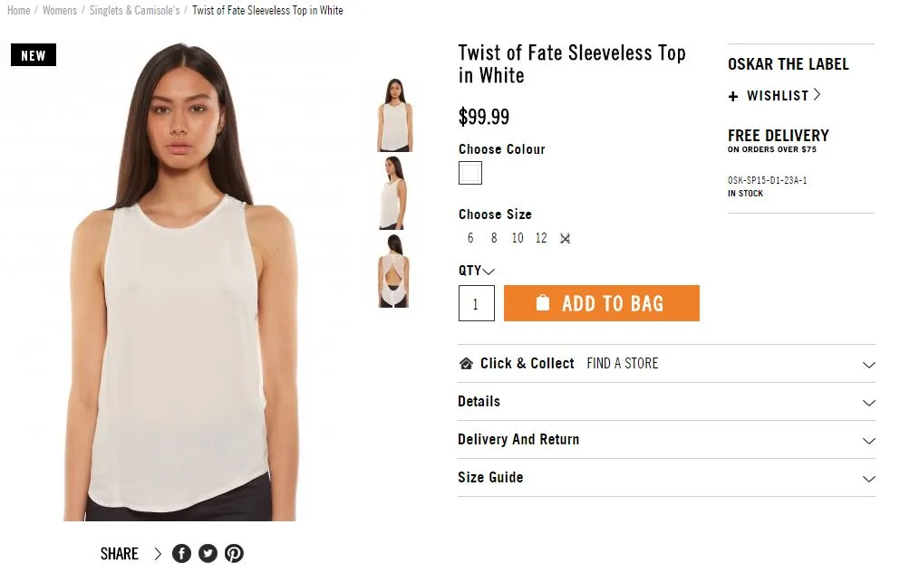This screenshot has height=572, width=900.
Task: Click the plus icon beside Wishlist
Action: click(x=733, y=96)
